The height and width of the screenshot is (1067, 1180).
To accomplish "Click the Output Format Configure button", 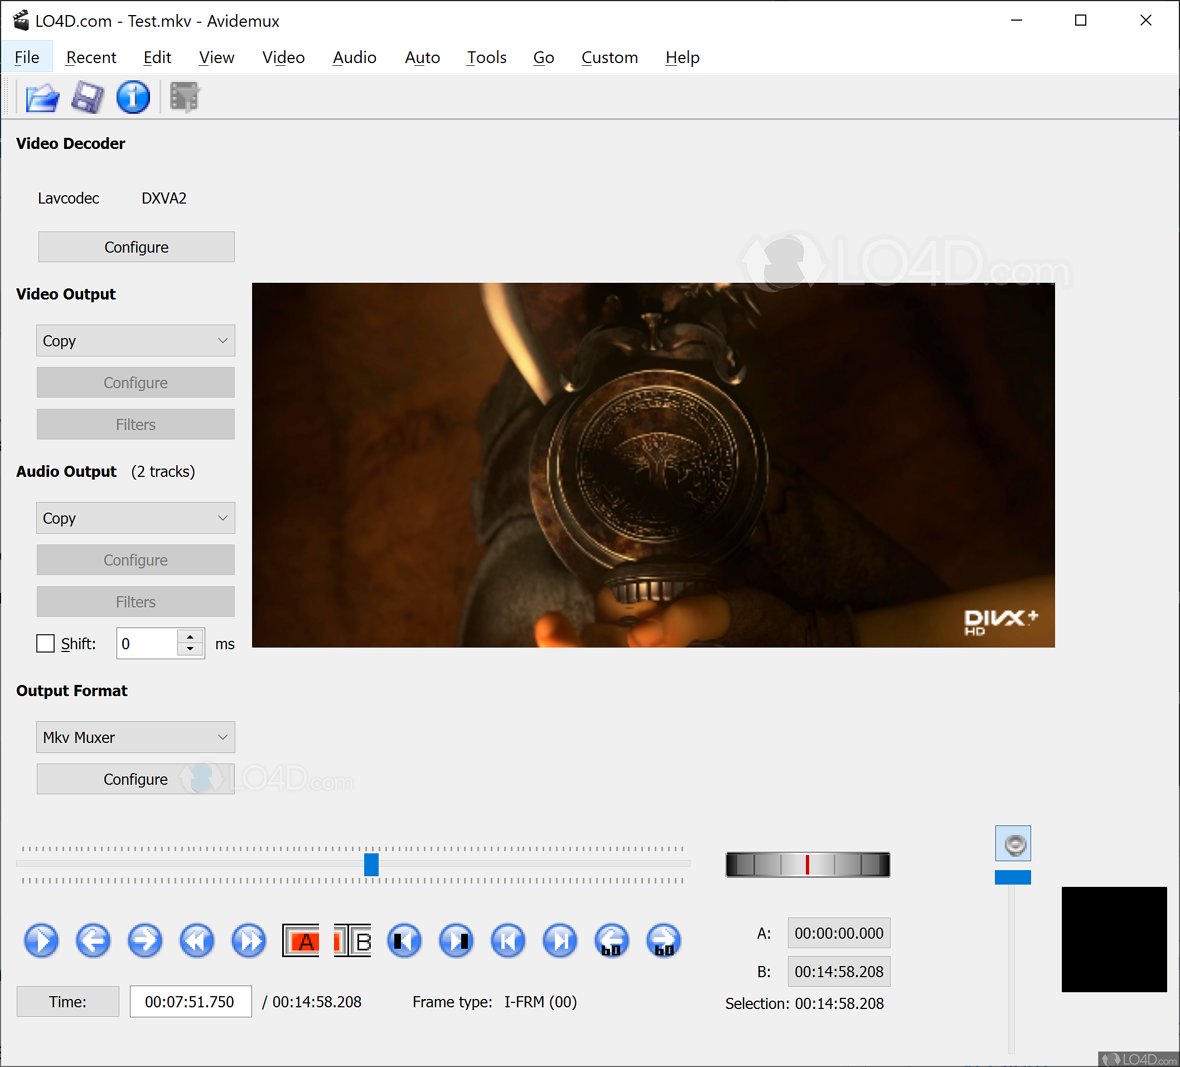I will pos(136,779).
